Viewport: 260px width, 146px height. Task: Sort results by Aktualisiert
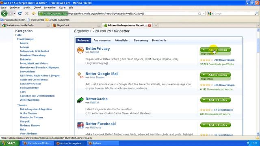pyautogui.click(x=122, y=41)
